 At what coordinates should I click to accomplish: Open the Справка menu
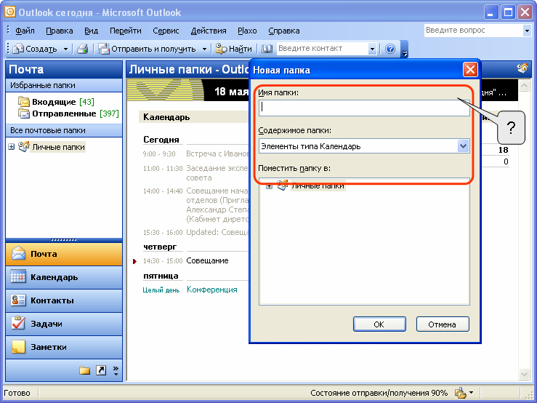(x=283, y=31)
